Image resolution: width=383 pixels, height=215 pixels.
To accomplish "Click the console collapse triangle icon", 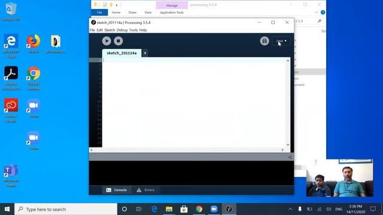I will tap(290, 157).
